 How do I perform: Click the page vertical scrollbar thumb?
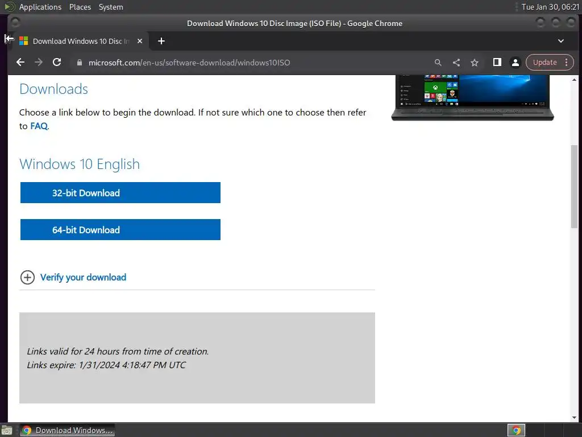[574, 186]
